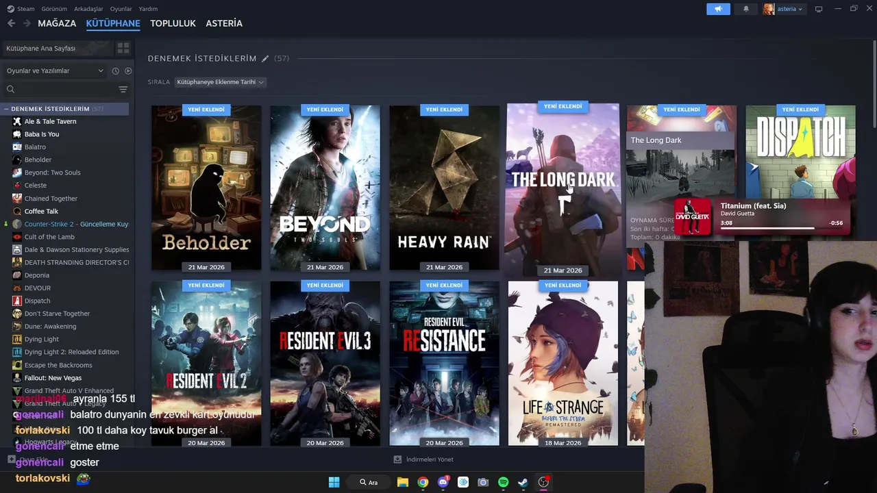Click the Dispatch icon in the sidebar
This screenshot has height=493, width=877.
tap(17, 301)
